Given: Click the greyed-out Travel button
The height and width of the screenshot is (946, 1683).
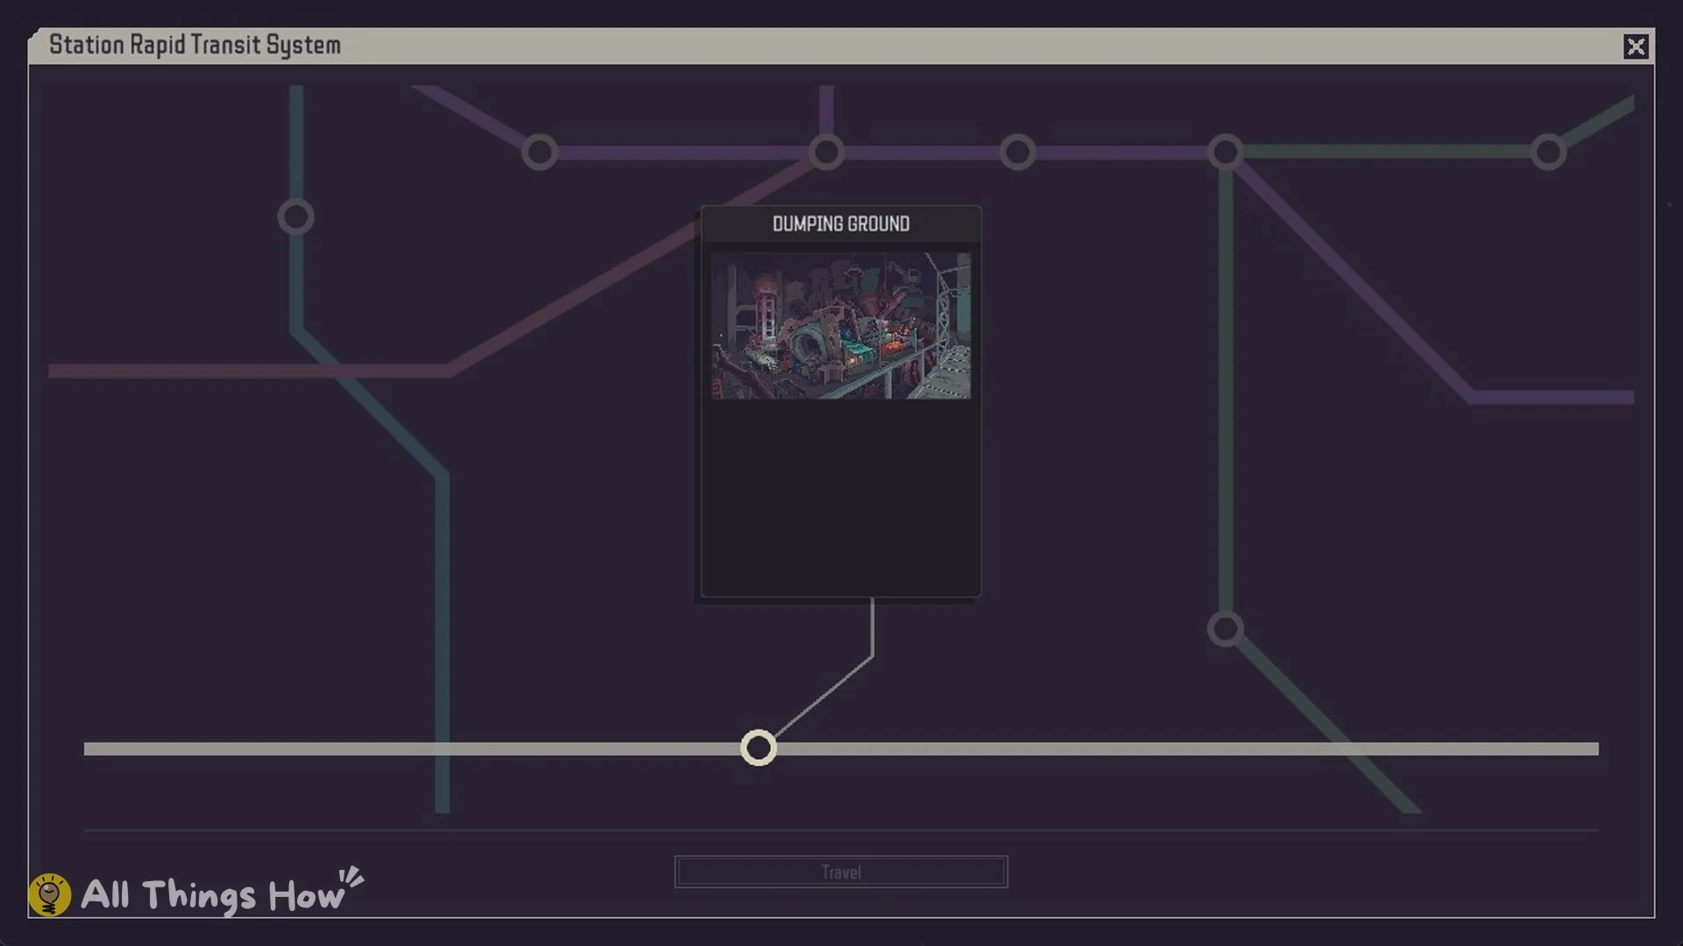Looking at the screenshot, I should pos(841,872).
